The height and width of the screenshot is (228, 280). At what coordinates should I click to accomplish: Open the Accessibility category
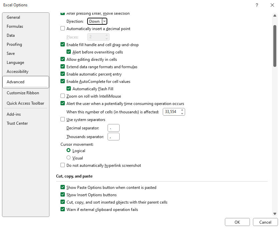26,72
